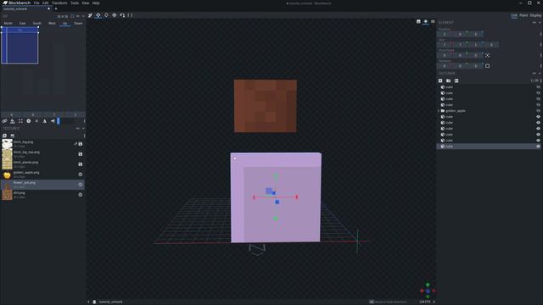The width and height of the screenshot is (543, 305).
Task: Save birch_log.png using its save icon
Action: [81, 144]
